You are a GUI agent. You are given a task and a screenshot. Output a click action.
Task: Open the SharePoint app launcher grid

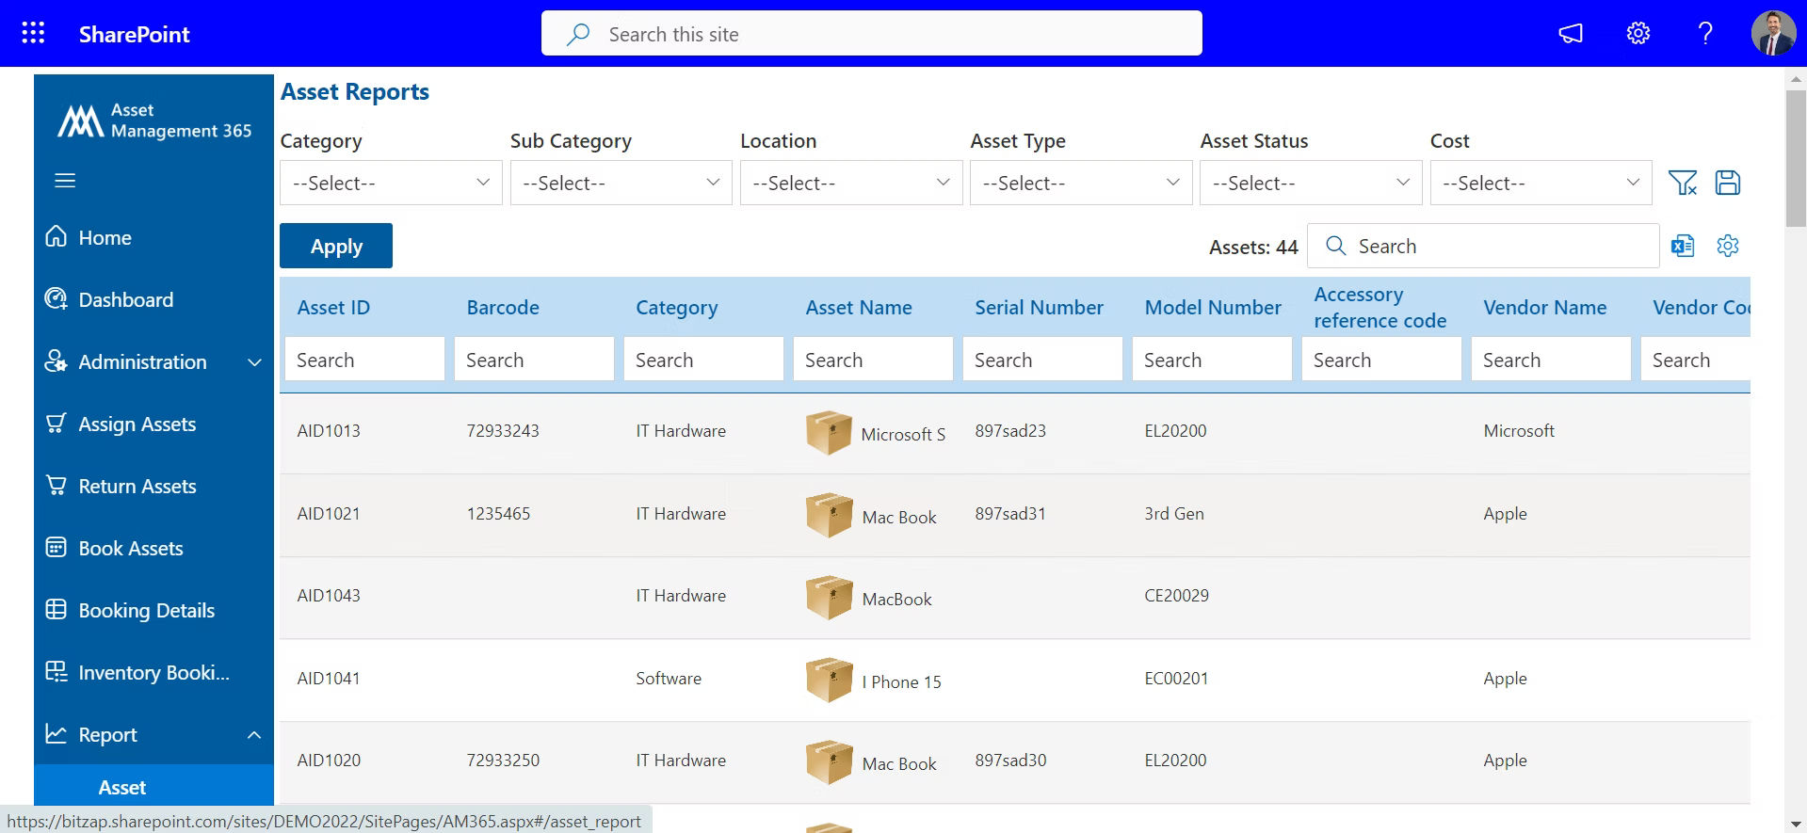(x=33, y=34)
